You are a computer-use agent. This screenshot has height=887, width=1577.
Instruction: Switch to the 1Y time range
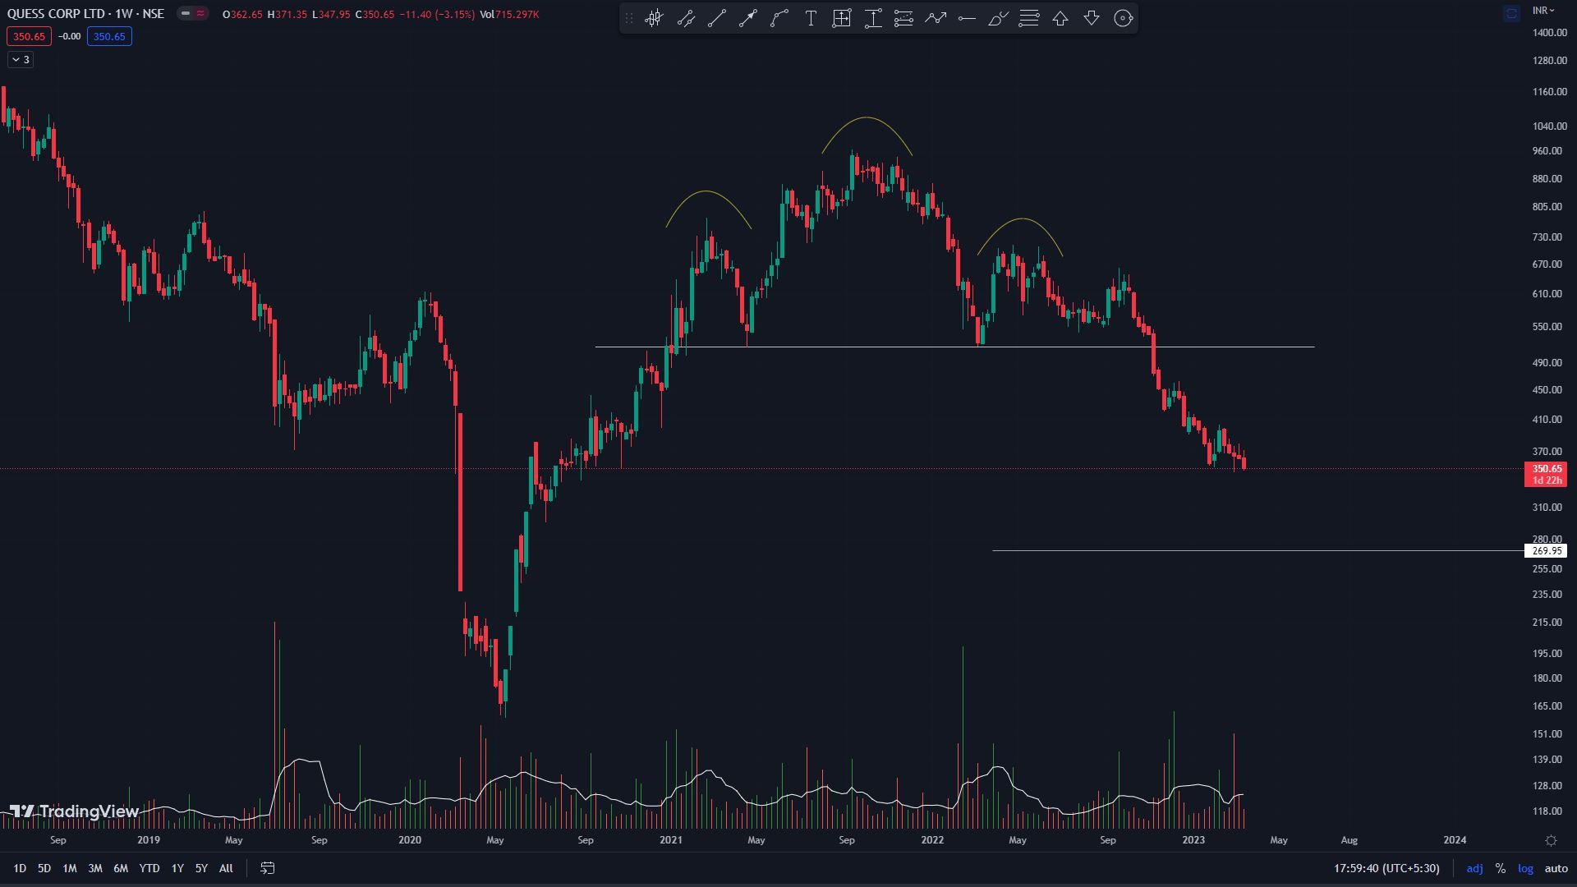click(x=177, y=868)
